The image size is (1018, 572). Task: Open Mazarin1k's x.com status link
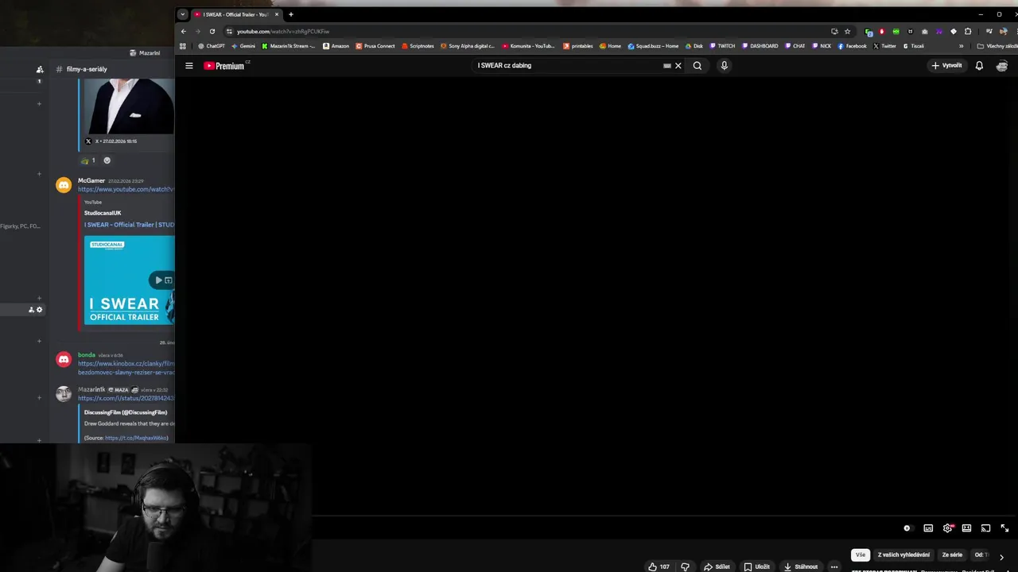[126, 398]
